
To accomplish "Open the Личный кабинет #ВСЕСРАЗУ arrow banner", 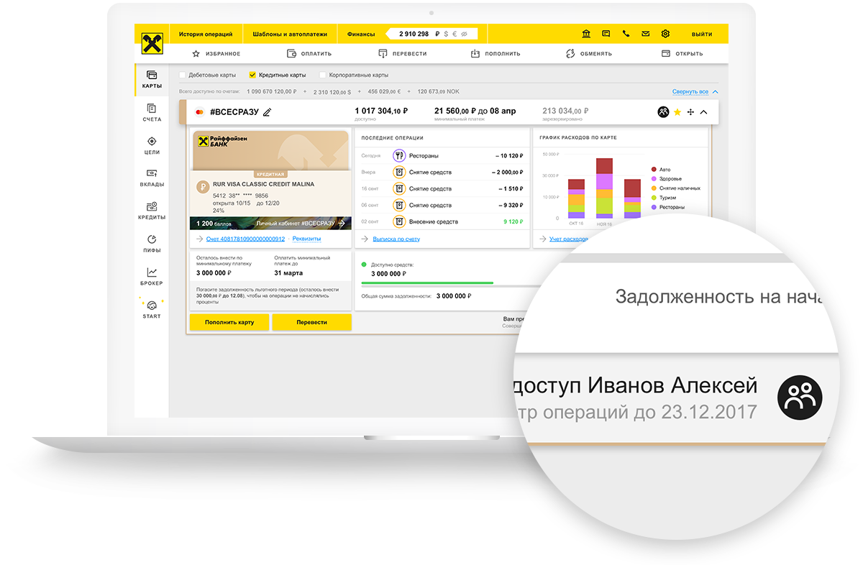I will pyautogui.click(x=301, y=224).
